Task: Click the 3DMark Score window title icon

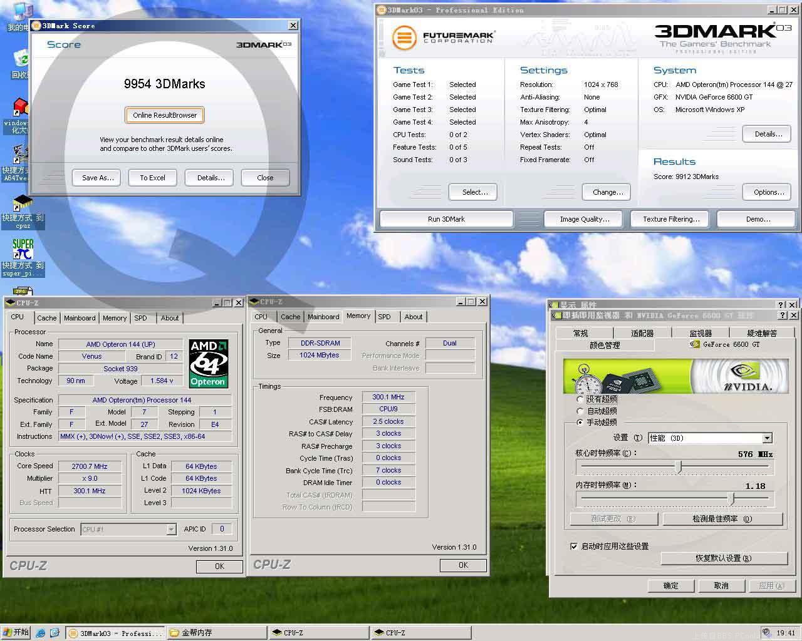Action: point(36,26)
